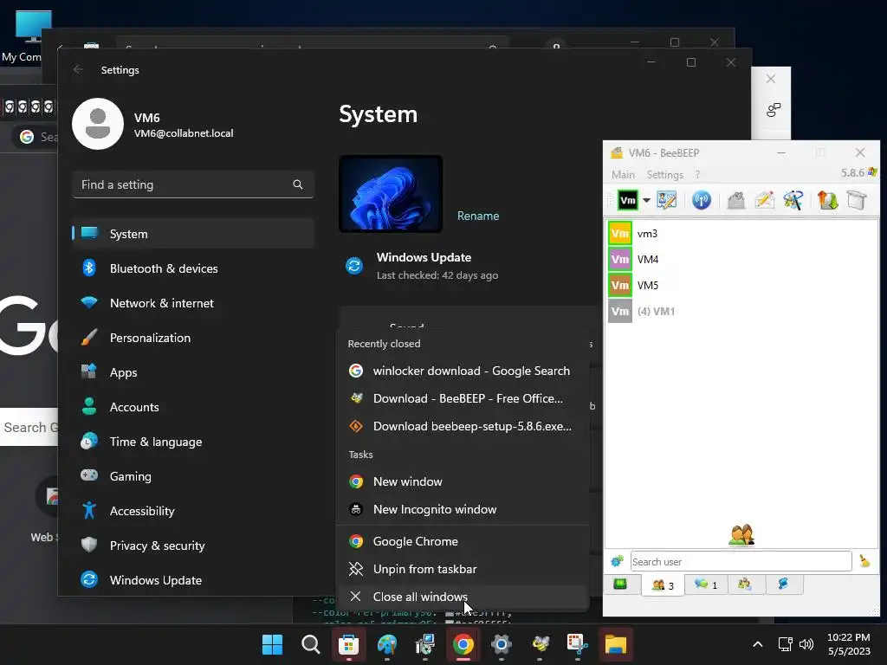Open the Windows Start button on taskbar
887x665 pixels.
pos(272,644)
